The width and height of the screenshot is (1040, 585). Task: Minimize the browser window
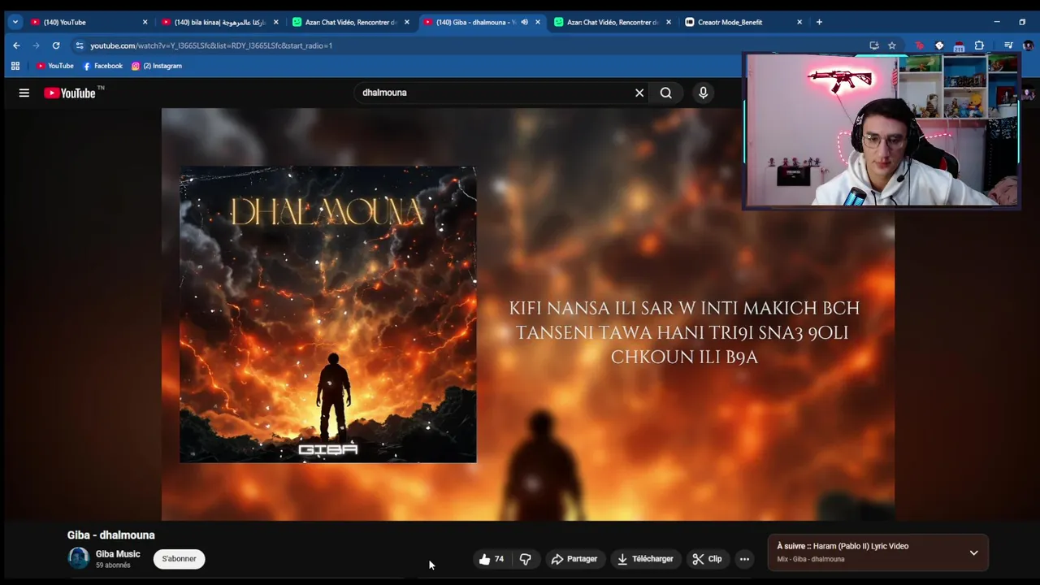pos(997,22)
